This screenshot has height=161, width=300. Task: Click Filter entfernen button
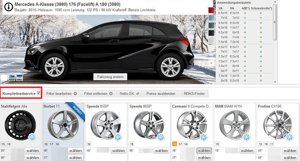[98, 94]
